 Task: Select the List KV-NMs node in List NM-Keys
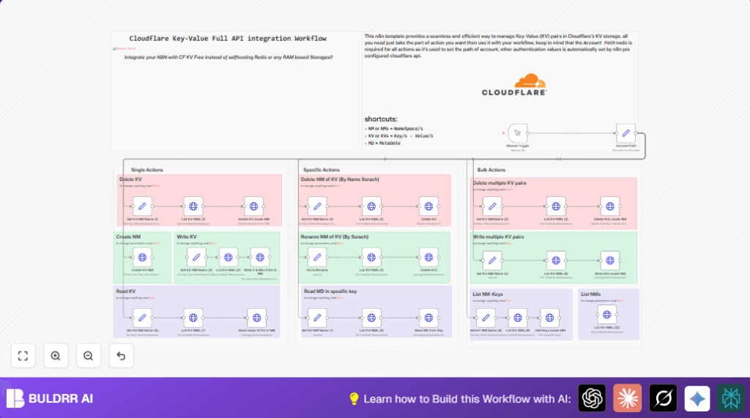518,318
